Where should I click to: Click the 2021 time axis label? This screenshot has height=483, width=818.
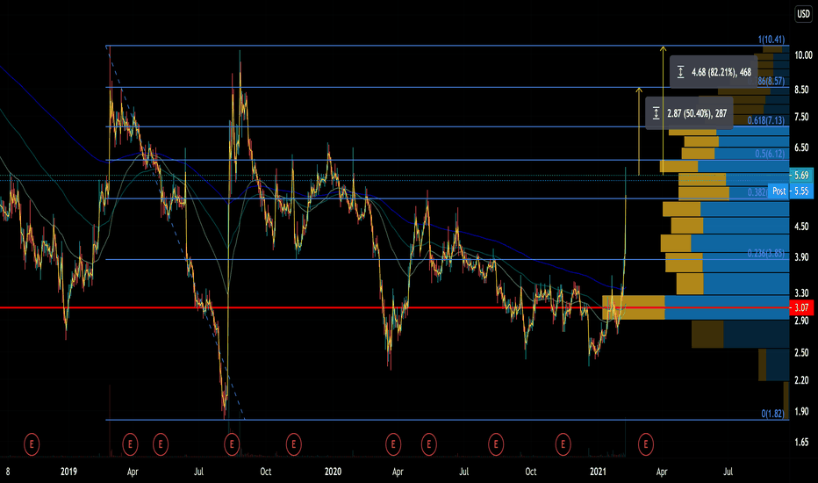click(598, 472)
